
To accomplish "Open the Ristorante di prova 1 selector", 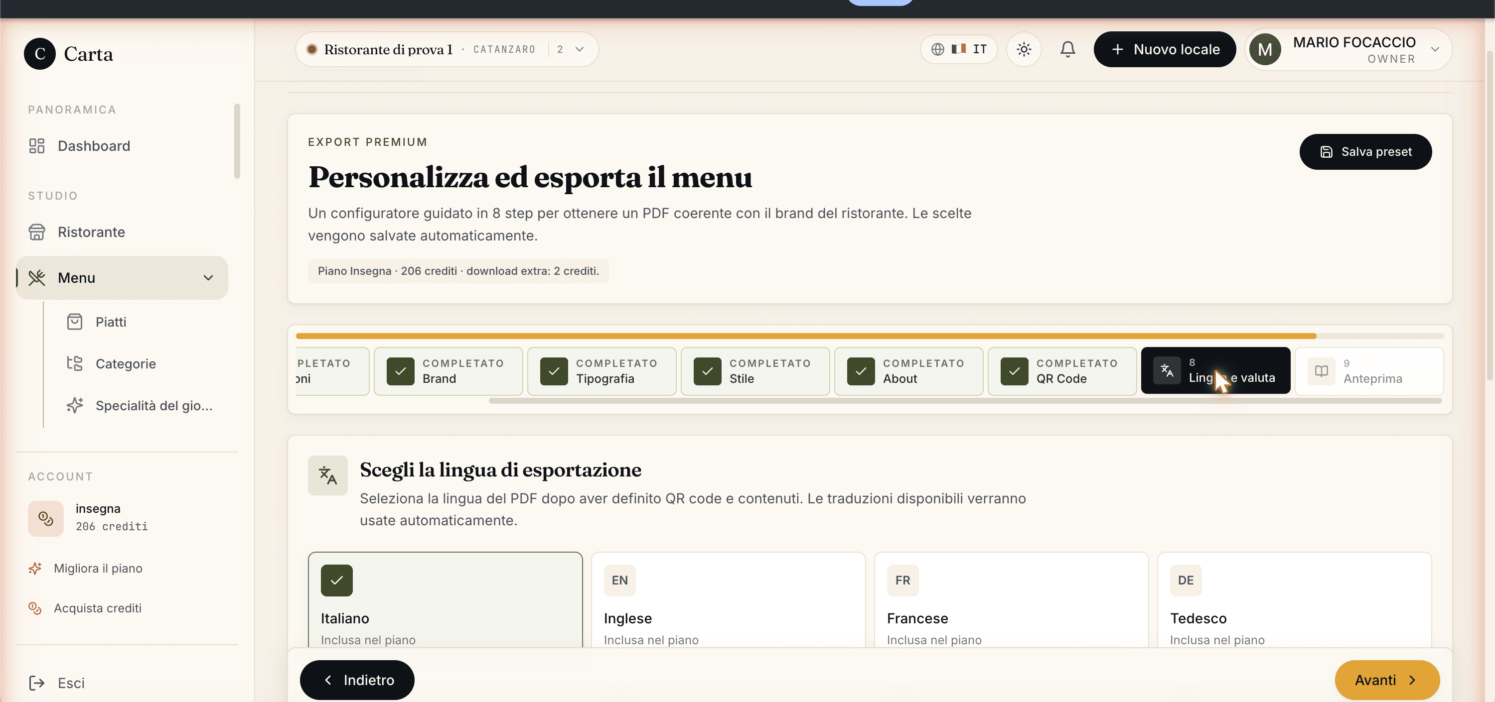I will click(447, 49).
